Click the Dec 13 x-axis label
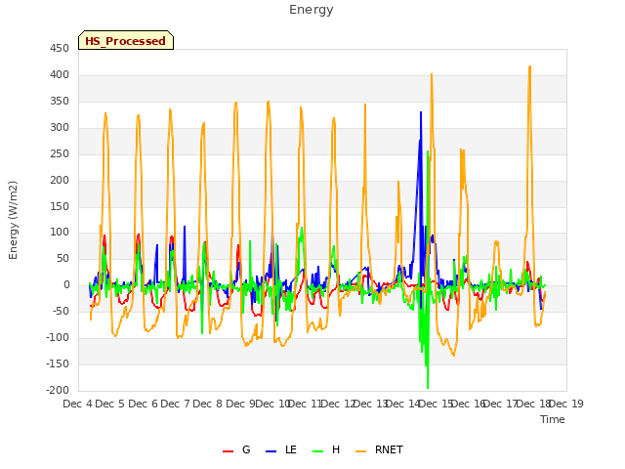Screen dimensions: 625x469 (x=370, y=404)
